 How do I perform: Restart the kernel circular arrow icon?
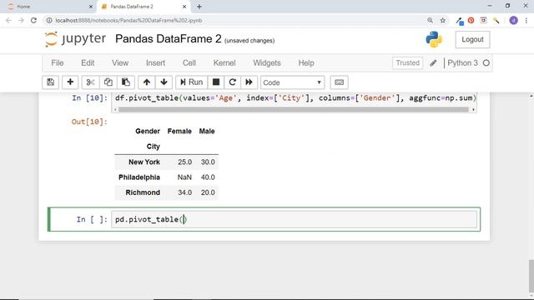click(x=233, y=82)
